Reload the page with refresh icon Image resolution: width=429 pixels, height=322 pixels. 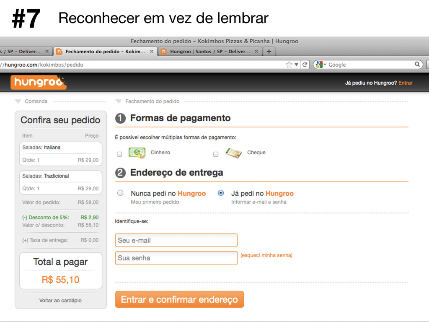coord(305,65)
